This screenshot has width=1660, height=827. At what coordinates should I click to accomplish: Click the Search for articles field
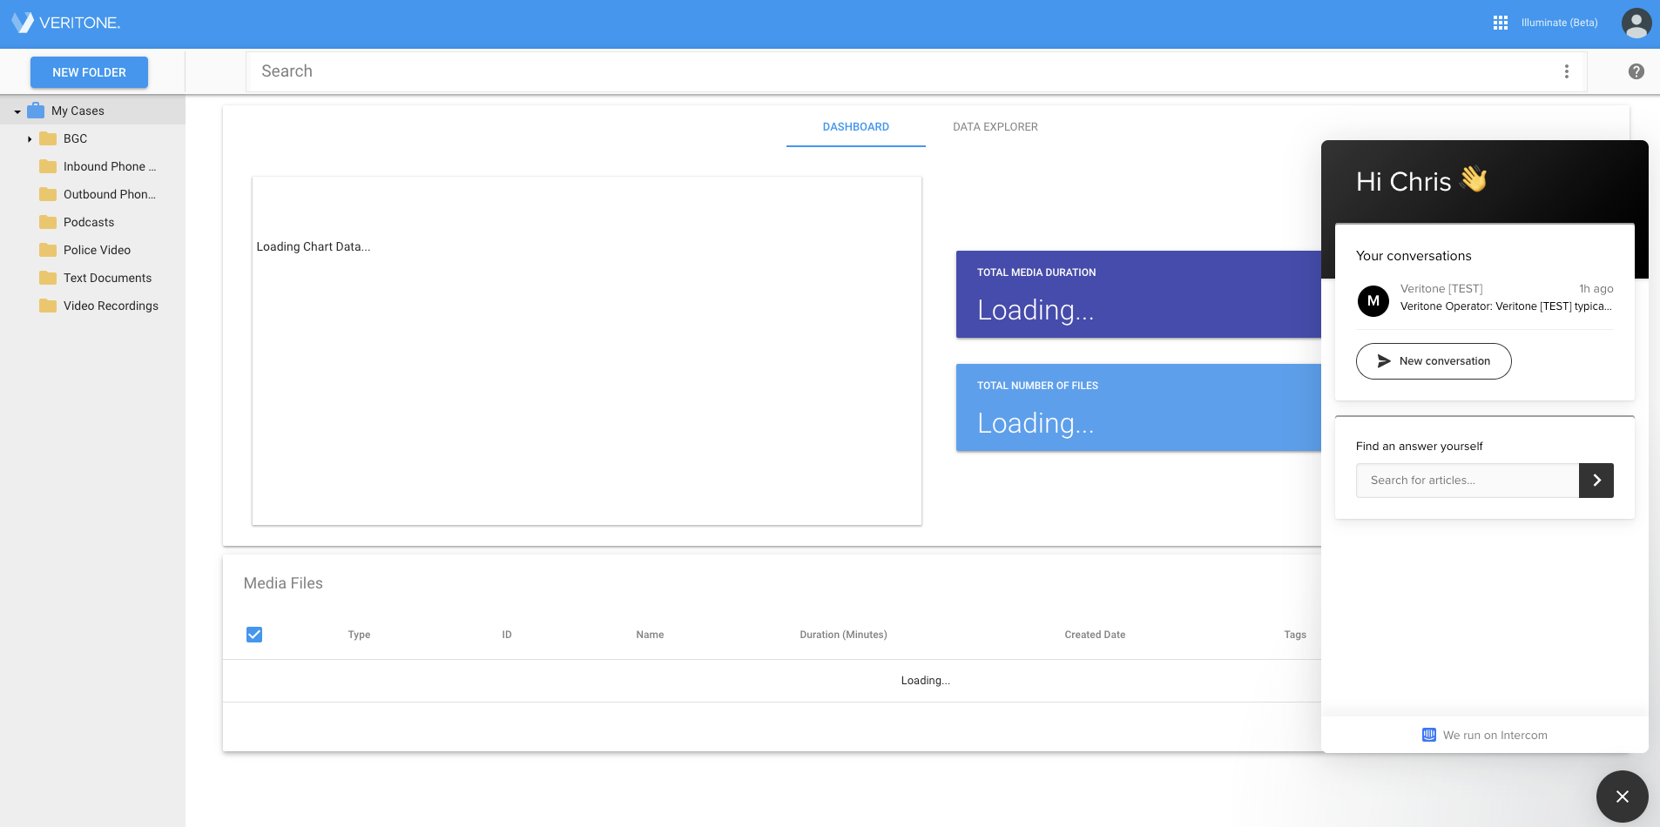pyautogui.click(x=1466, y=480)
